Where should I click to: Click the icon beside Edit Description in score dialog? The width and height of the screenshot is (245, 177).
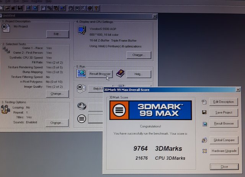coord(204,102)
